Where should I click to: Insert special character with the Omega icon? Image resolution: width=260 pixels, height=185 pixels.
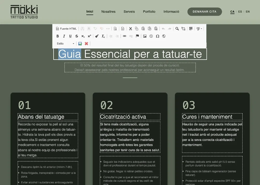(x=158, y=36)
